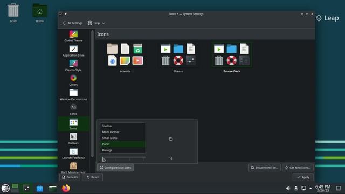The height and width of the screenshot is (194, 345).
Task: Select the Breeze icon theme
Action: pos(178,58)
